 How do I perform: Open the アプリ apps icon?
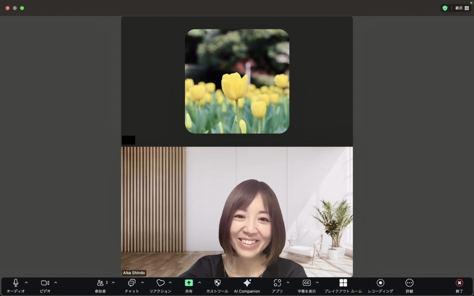point(277,283)
